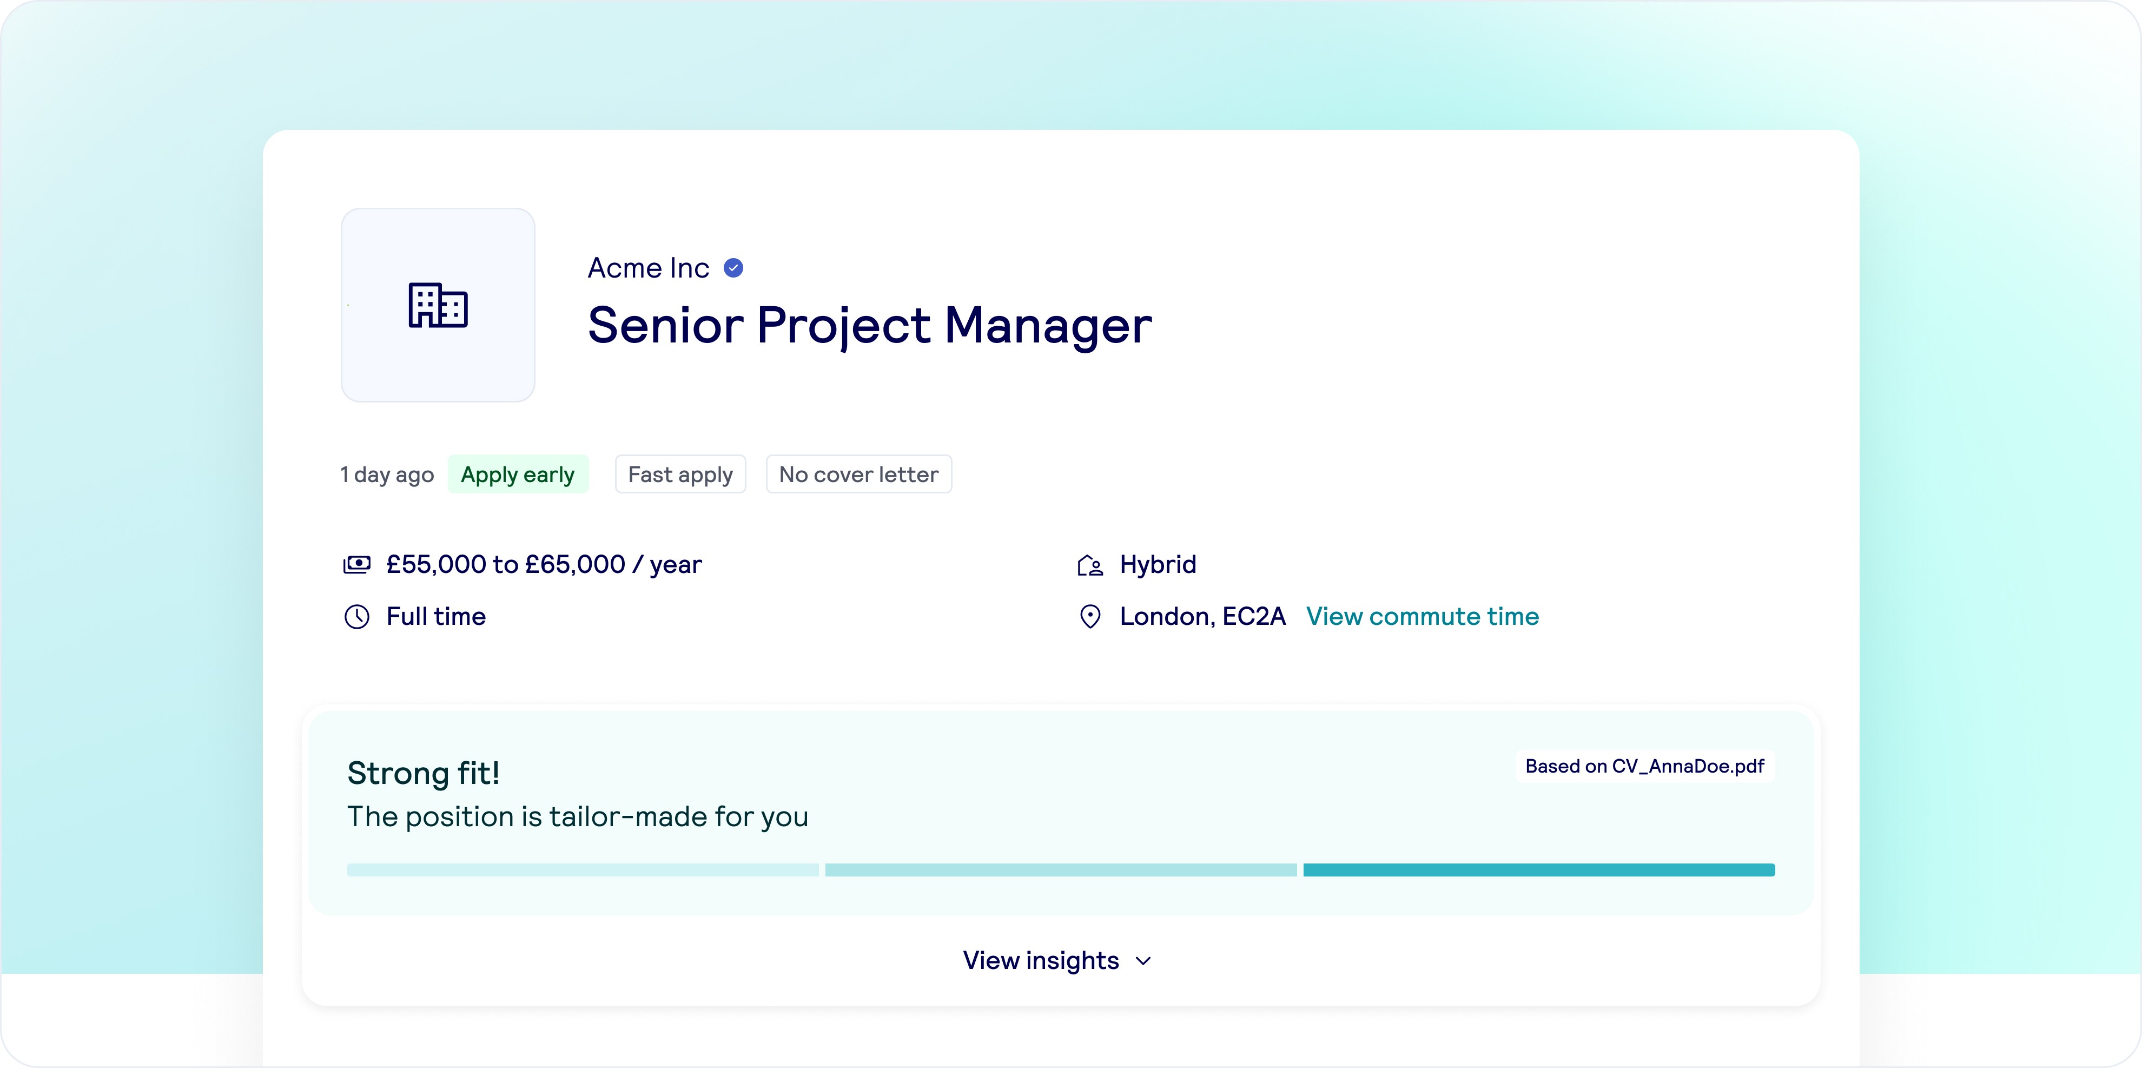This screenshot has width=2142, height=1068.
Task: Click the Acme Inc company name
Action: pos(648,268)
